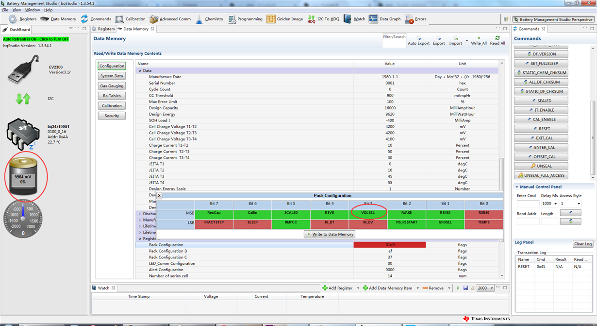Select the Gas Gauging category
Screen dimensions: 597x326
click(x=112, y=86)
